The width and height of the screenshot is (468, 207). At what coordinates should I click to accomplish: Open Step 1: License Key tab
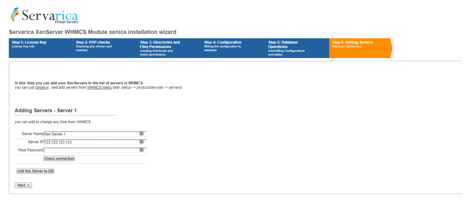click(41, 48)
